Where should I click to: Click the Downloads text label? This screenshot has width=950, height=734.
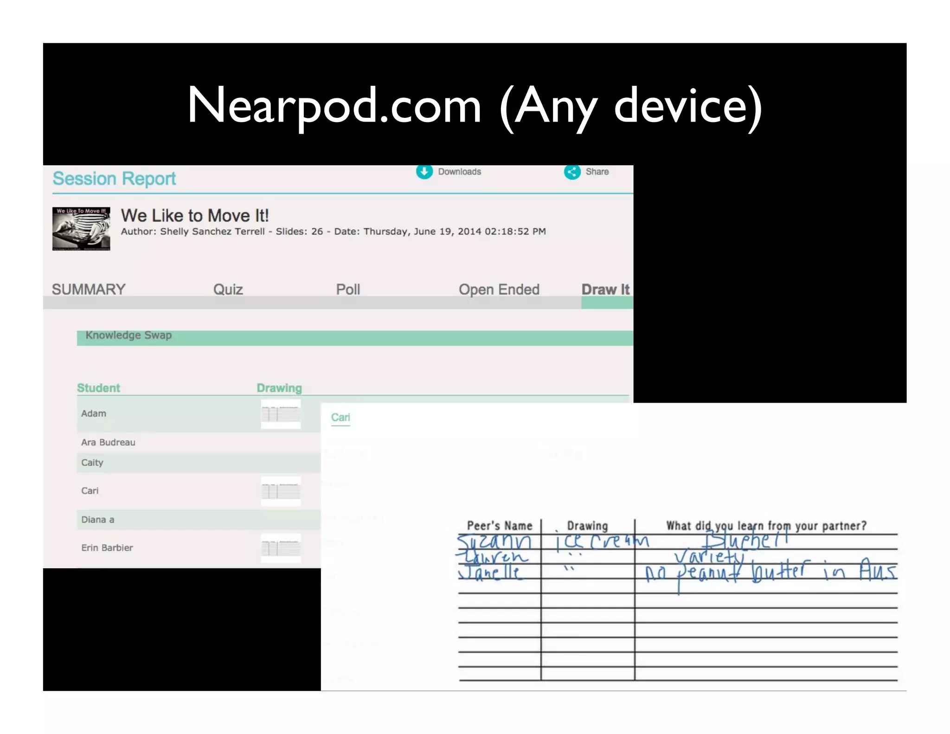tap(459, 172)
